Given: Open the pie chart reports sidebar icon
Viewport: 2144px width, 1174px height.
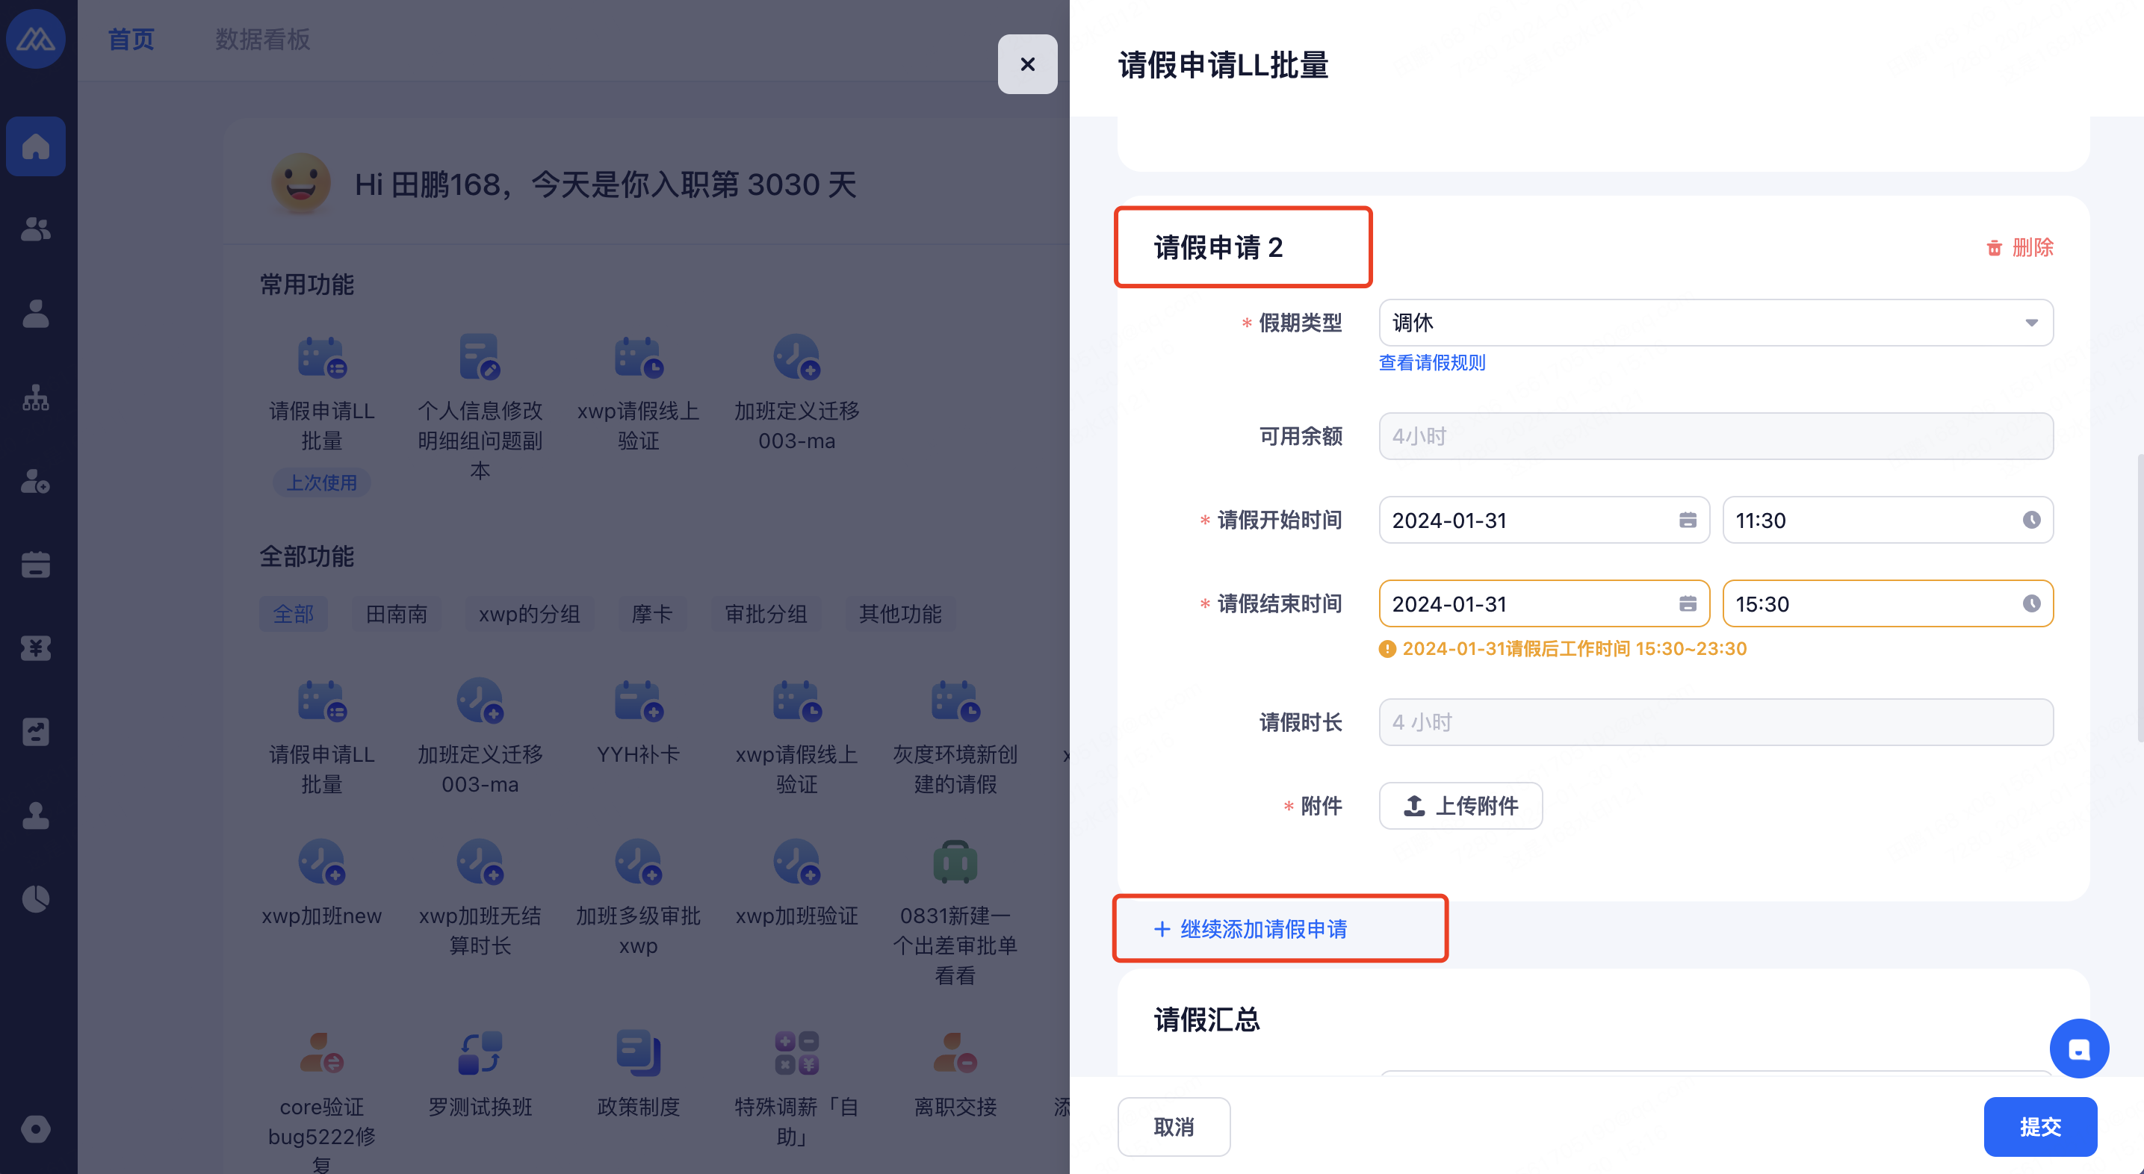Looking at the screenshot, I should coord(35,898).
